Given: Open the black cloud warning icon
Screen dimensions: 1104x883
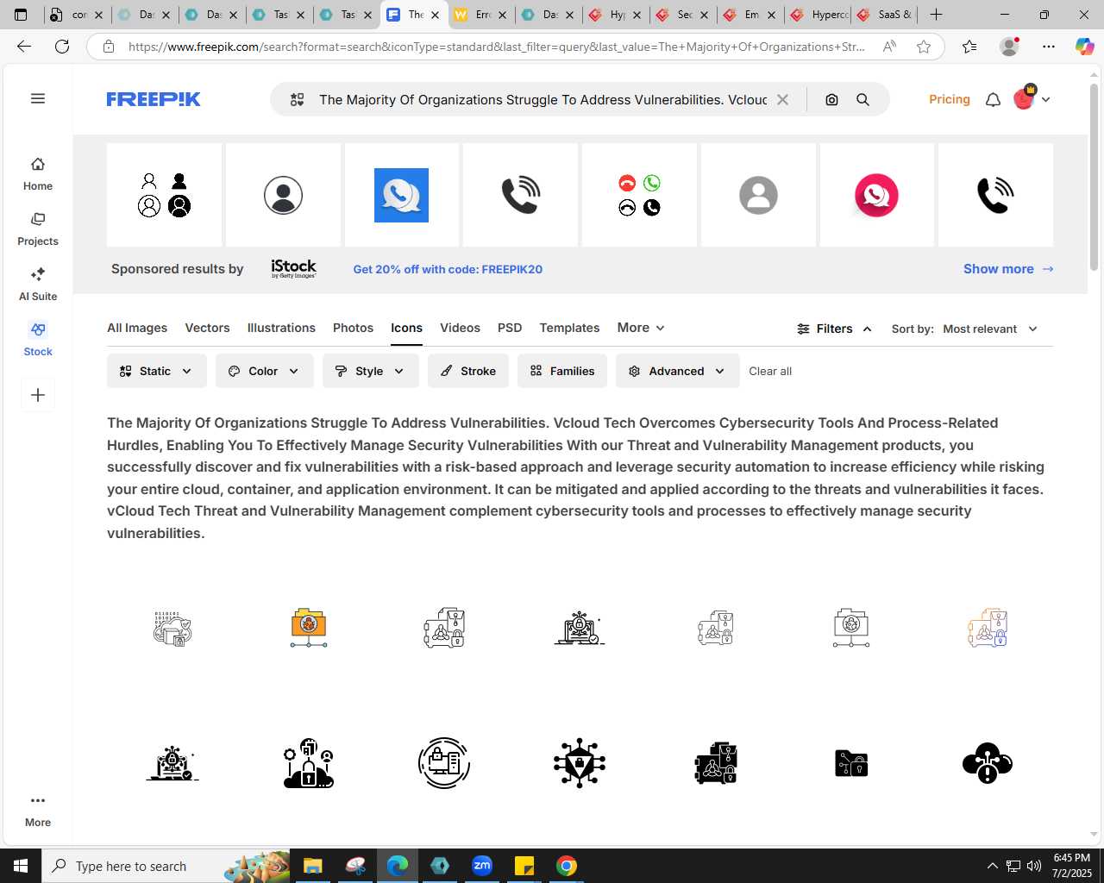Looking at the screenshot, I should (x=988, y=763).
